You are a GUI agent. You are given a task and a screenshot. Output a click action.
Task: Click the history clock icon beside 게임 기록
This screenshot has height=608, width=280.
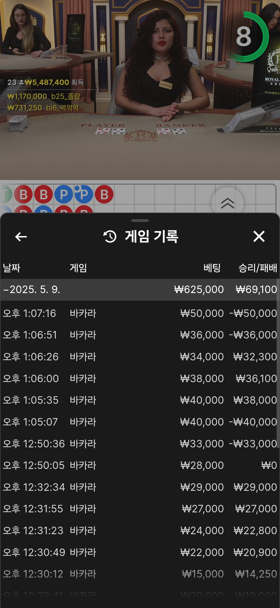pyautogui.click(x=110, y=236)
